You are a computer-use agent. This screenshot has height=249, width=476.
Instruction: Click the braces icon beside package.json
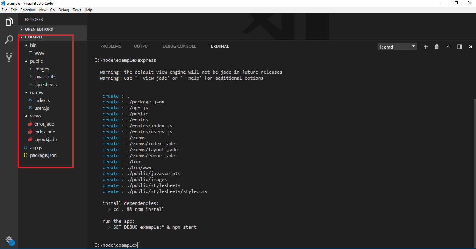tap(26, 155)
